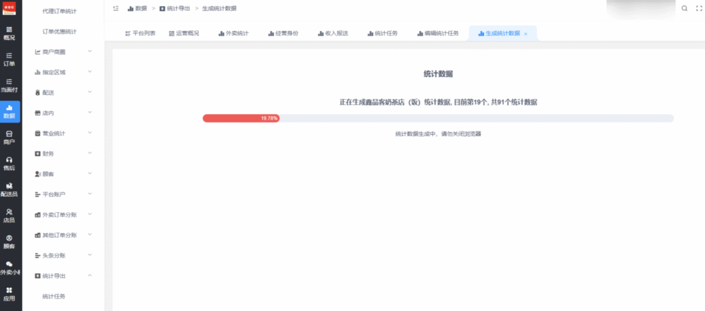Switch to the 经营身份 tab
The width and height of the screenshot is (705, 311).
click(x=283, y=33)
